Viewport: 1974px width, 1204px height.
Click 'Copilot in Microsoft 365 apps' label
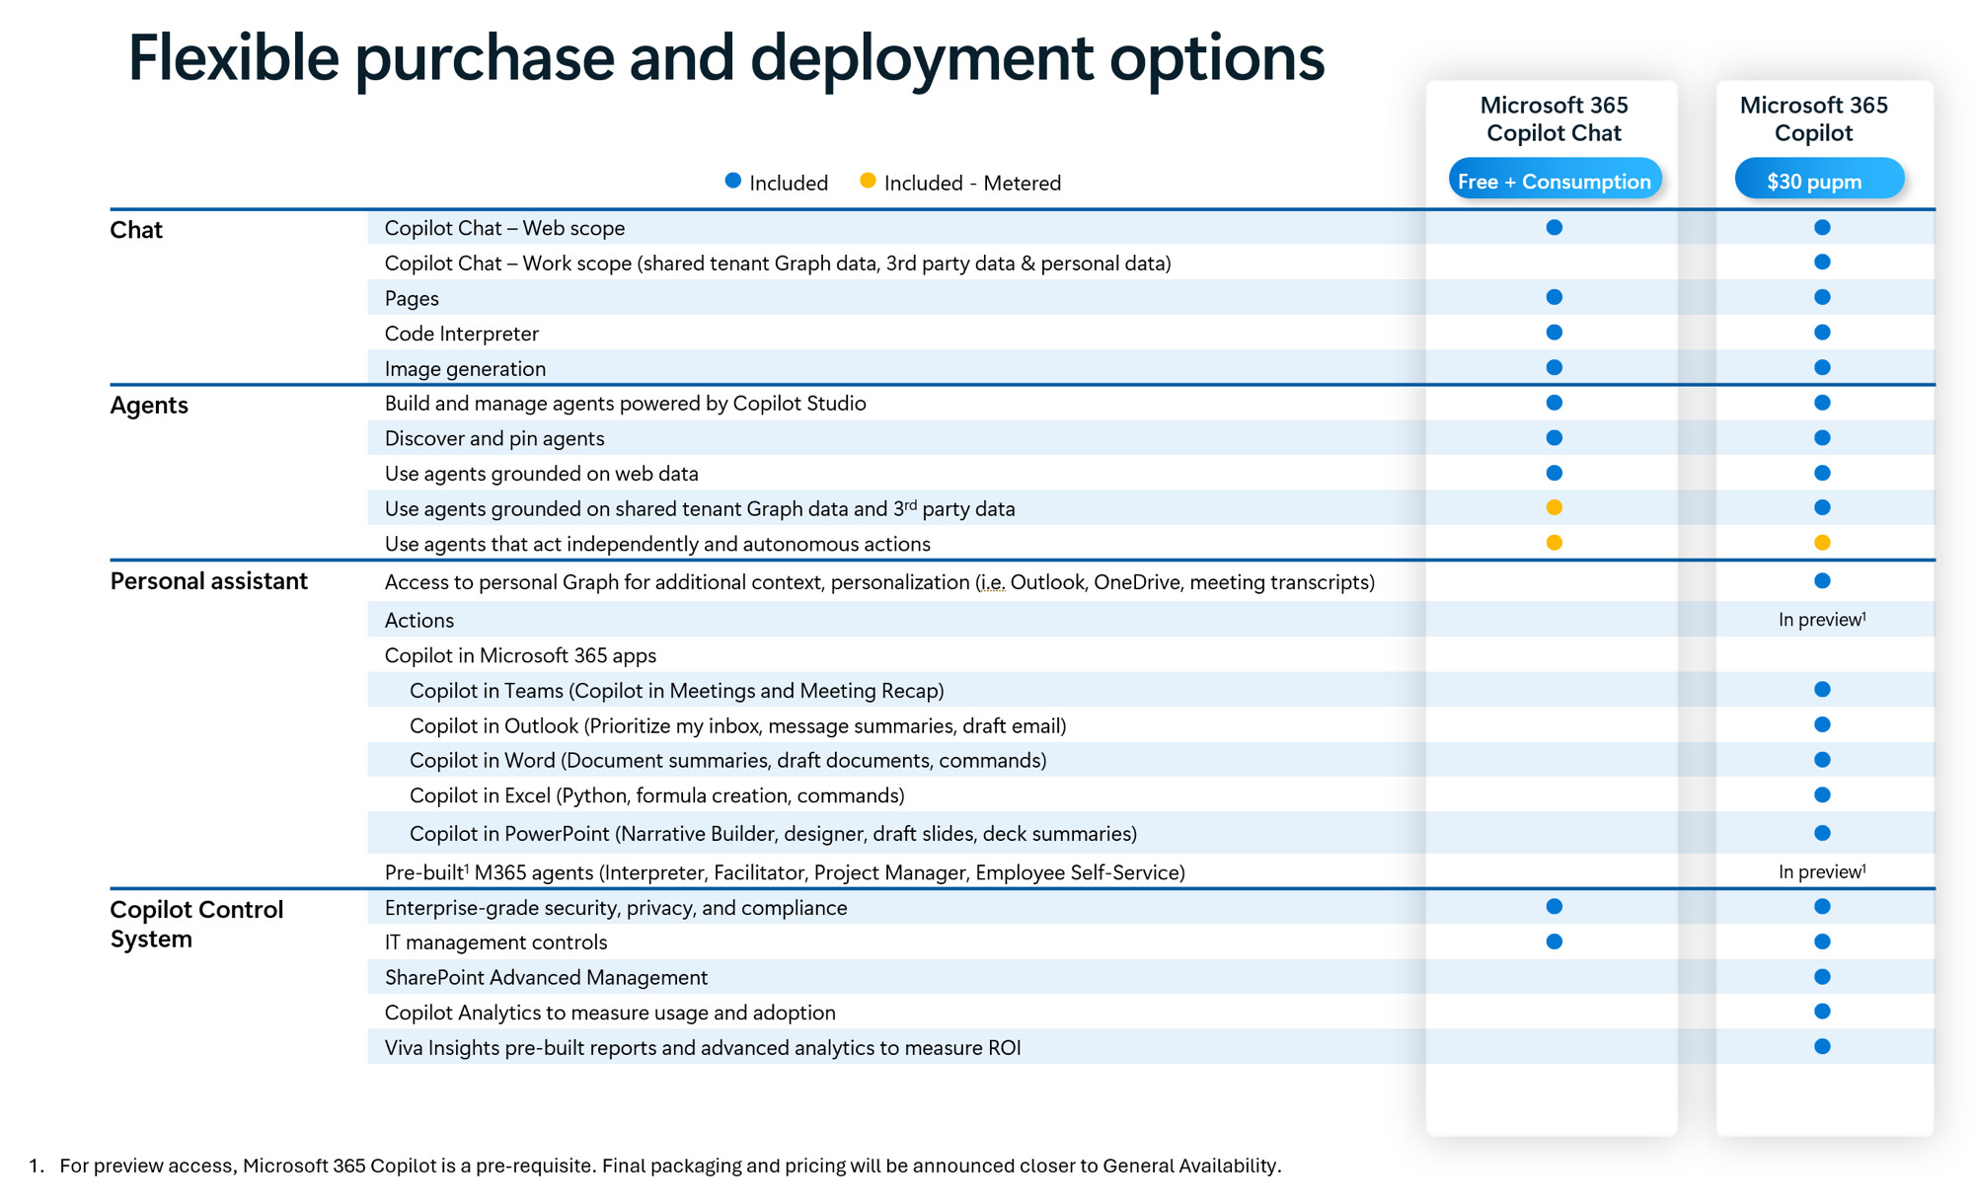tap(520, 656)
